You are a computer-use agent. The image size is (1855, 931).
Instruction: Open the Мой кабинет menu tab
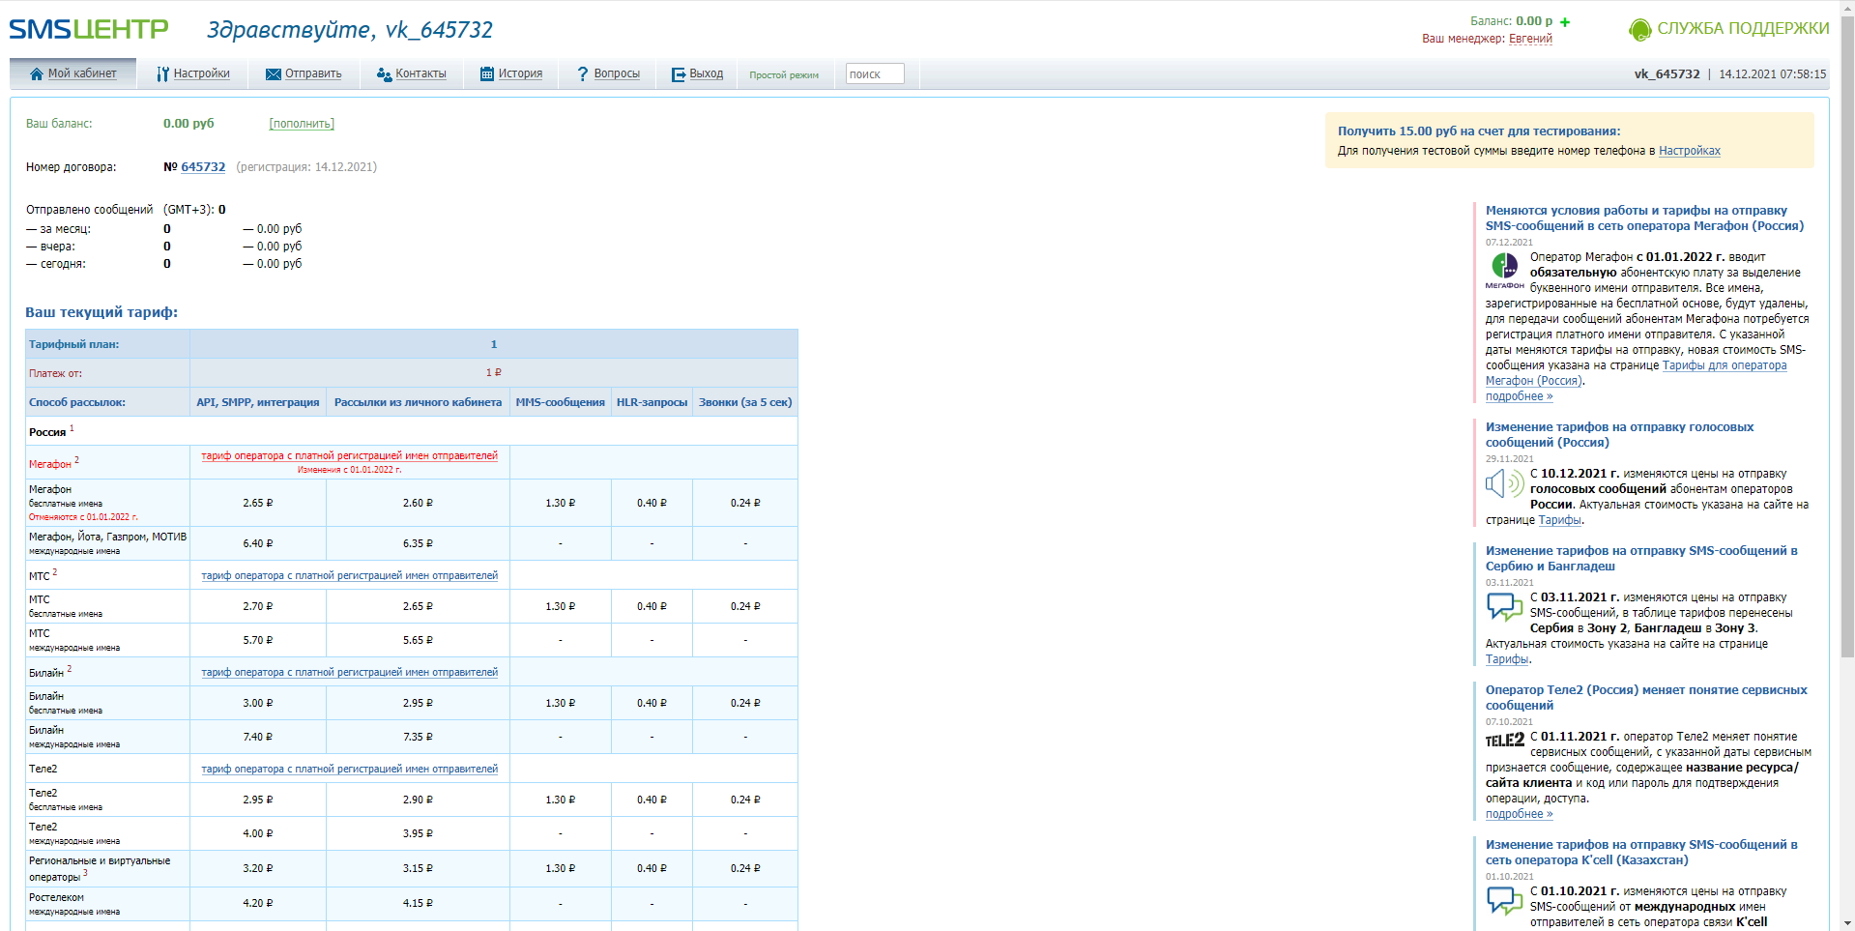[x=73, y=73]
